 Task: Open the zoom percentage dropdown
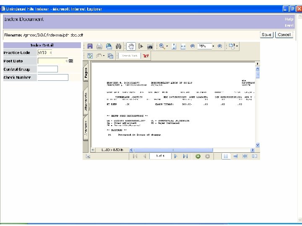[x=213, y=46]
